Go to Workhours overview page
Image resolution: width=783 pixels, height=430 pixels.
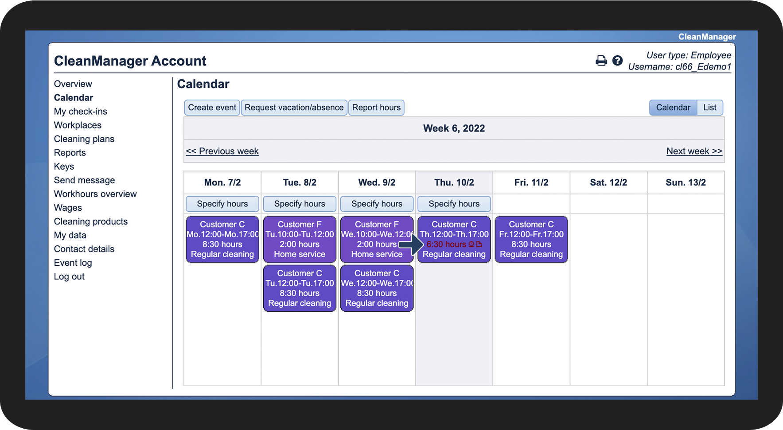(95, 194)
